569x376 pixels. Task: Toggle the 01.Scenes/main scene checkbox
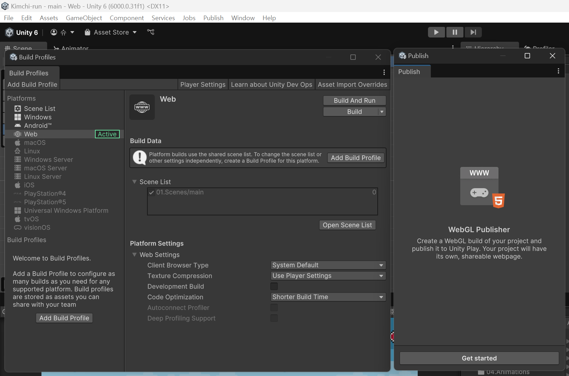click(x=152, y=192)
